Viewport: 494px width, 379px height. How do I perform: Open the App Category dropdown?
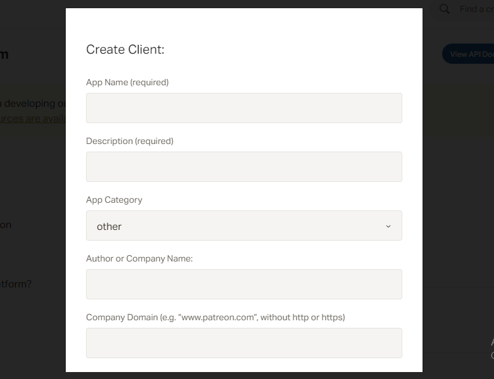tap(244, 226)
